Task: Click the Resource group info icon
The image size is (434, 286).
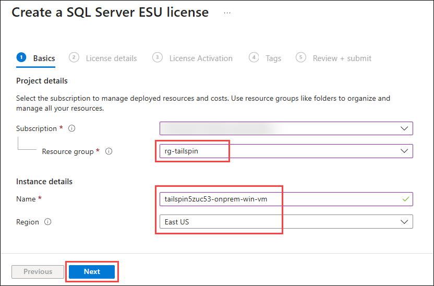Action: [109, 151]
